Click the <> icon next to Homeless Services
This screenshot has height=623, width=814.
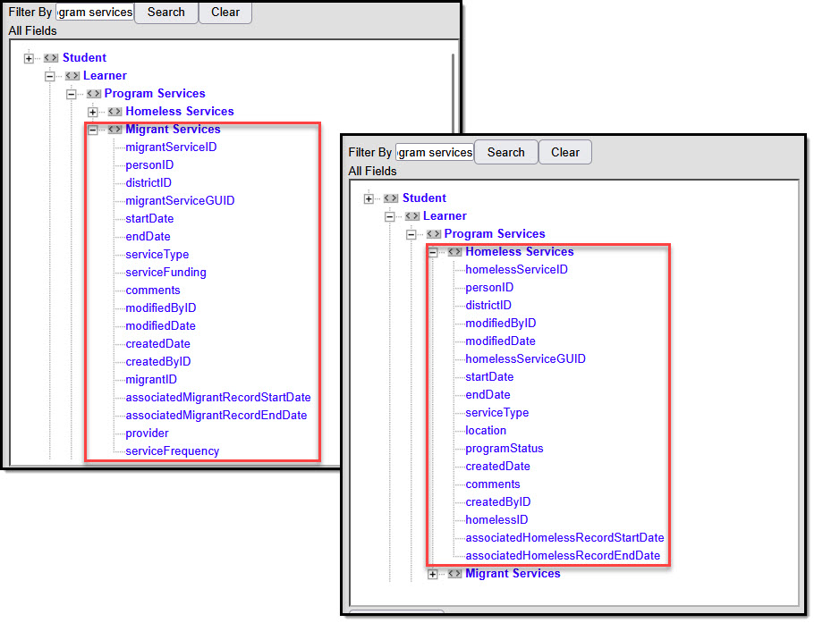(114, 111)
